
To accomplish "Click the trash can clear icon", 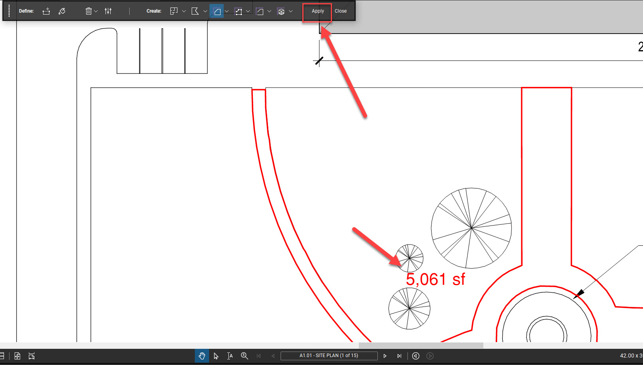I will [x=89, y=11].
